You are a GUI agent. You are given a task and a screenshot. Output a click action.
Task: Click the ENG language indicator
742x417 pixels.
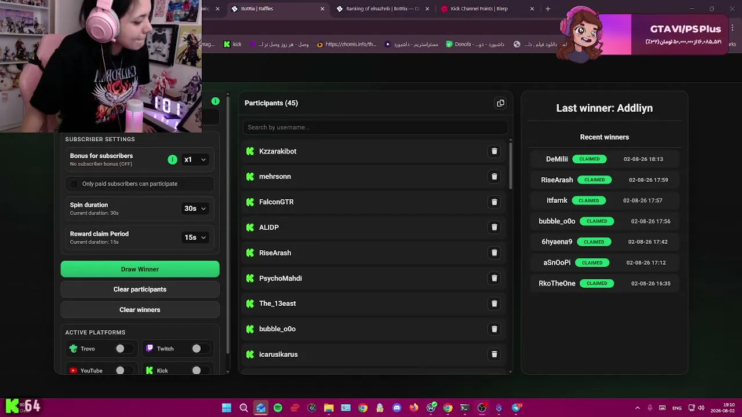676,408
